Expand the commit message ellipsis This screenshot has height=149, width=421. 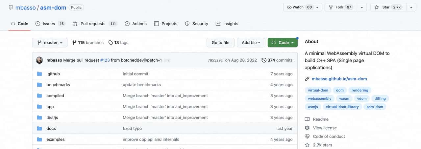167,60
